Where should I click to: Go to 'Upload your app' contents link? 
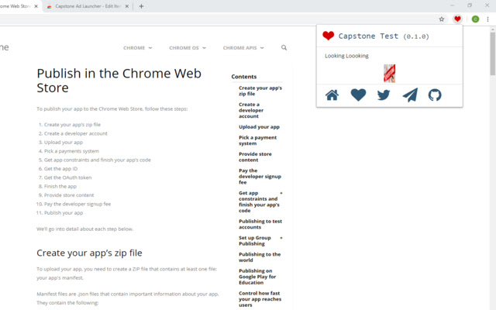259,127
